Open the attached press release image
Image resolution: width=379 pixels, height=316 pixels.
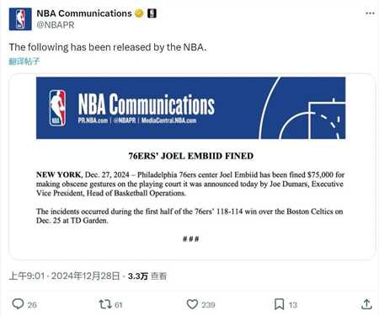pos(192,167)
